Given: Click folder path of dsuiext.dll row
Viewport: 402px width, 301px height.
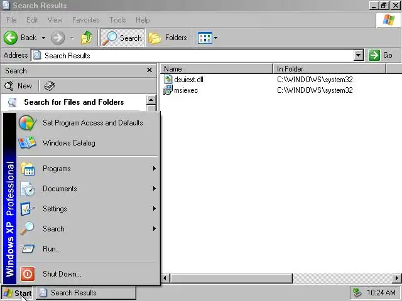Looking at the screenshot, I should 315,80.
